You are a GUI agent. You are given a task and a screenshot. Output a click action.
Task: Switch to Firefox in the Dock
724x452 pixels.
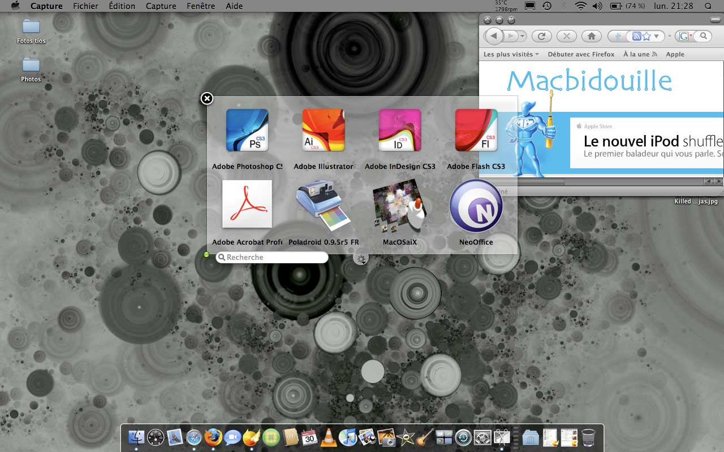213,437
